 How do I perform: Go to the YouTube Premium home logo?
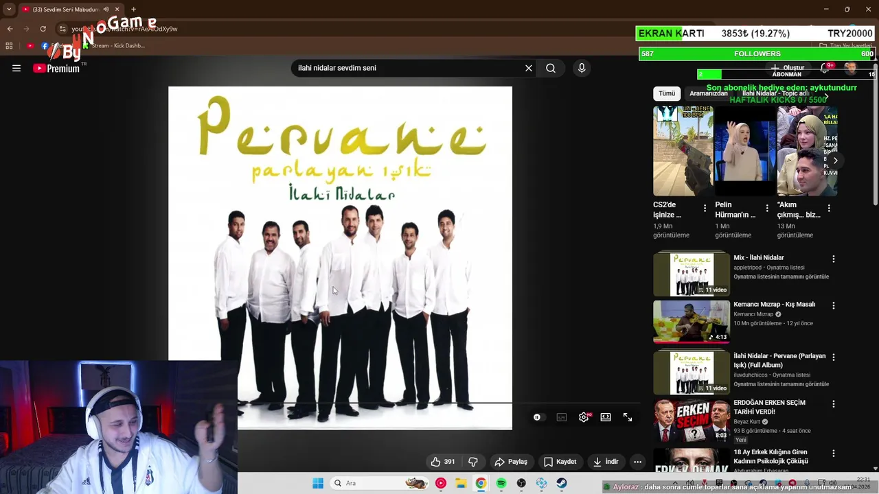(56, 68)
